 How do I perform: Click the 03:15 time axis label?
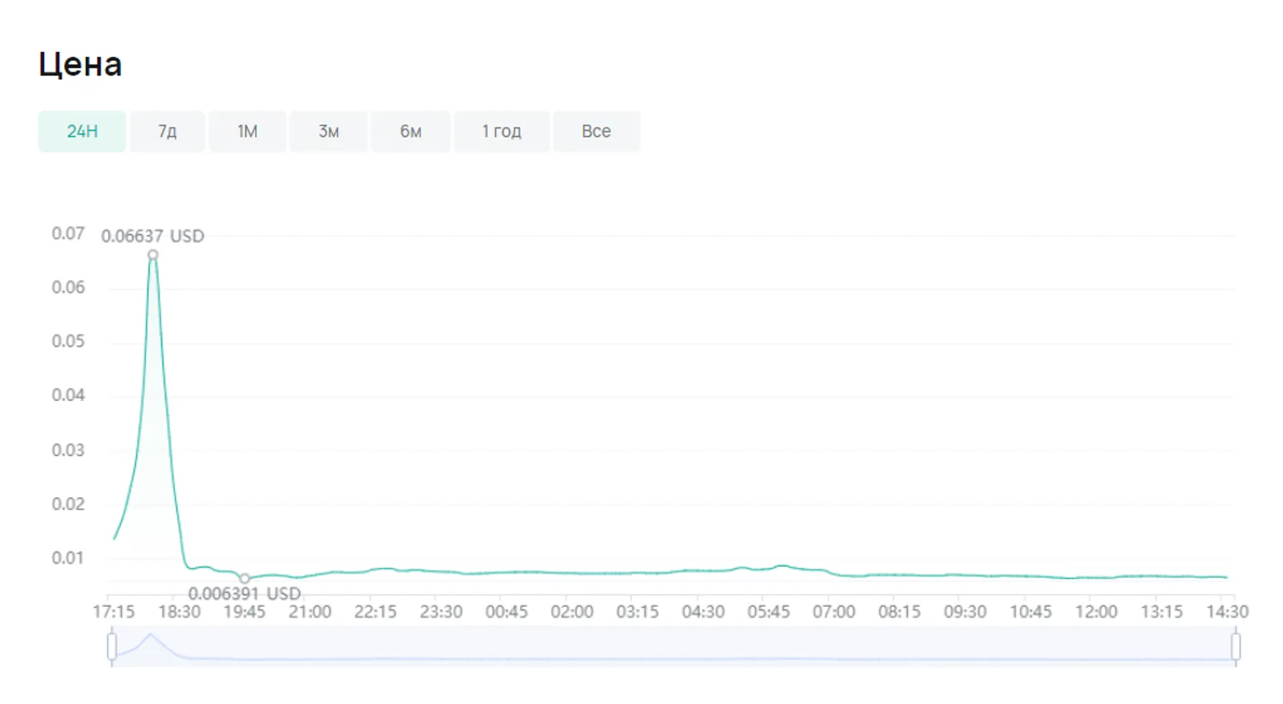click(637, 612)
